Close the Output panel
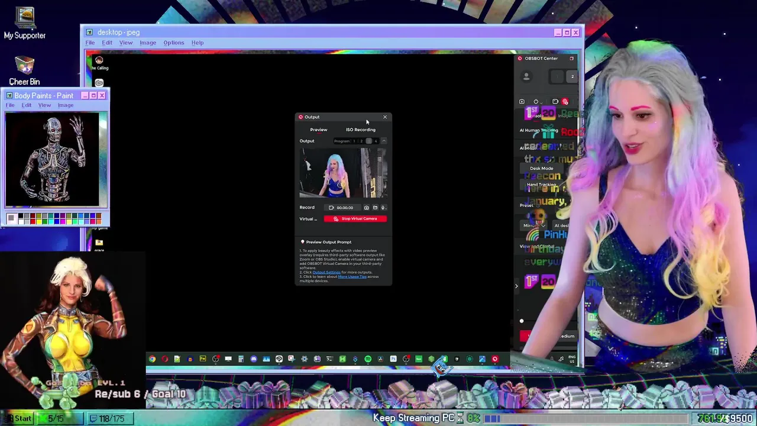This screenshot has height=426, width=757. click(385, 117)
